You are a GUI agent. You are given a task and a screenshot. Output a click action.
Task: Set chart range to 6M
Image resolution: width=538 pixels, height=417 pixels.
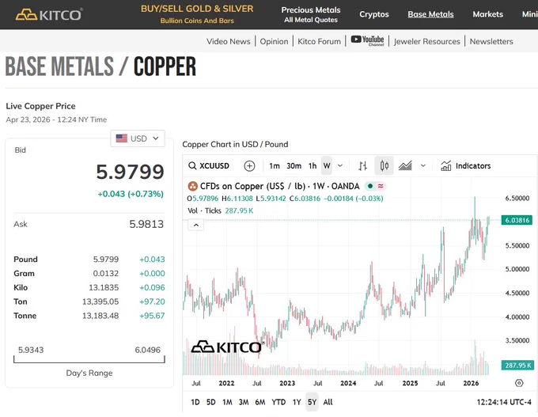point(260,402)
